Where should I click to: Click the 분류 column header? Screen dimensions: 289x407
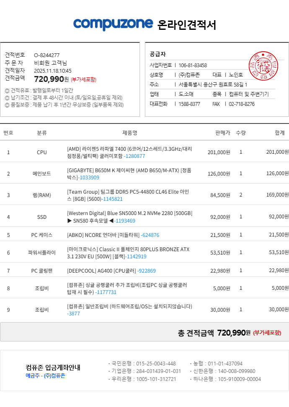[42, 133]
